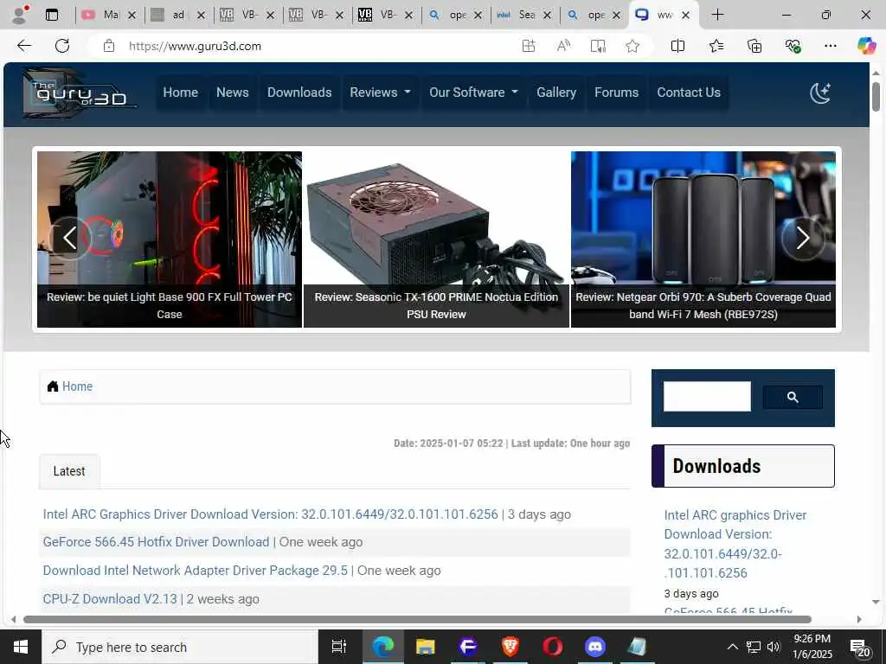Image resolution: width=886 pixels, height=664 pixels.
Task: Open News in navigation bar
Action: pos(232,93)
